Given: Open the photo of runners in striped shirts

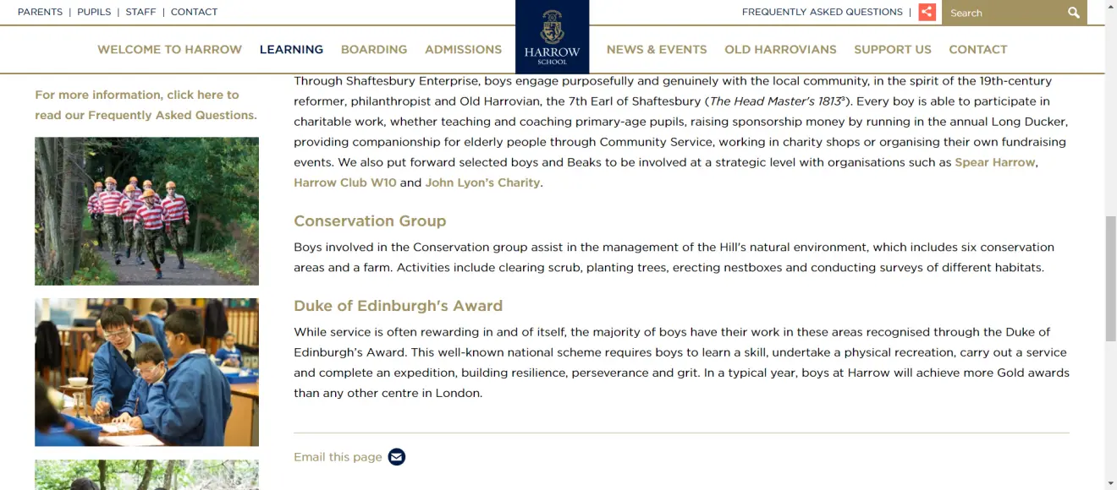Looking at the screenshot, I should pyautogui.click(x=146, y=211).
